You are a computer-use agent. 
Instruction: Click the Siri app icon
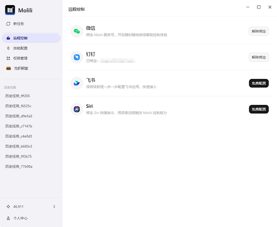(x=77, y=109)
